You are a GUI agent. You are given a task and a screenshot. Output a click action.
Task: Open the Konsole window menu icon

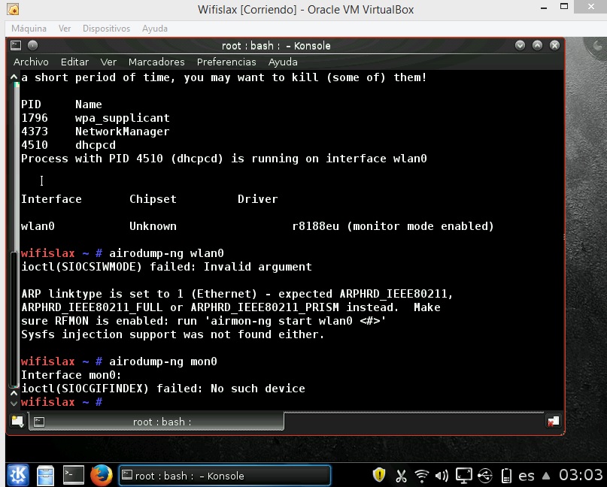tap(16, 46)
